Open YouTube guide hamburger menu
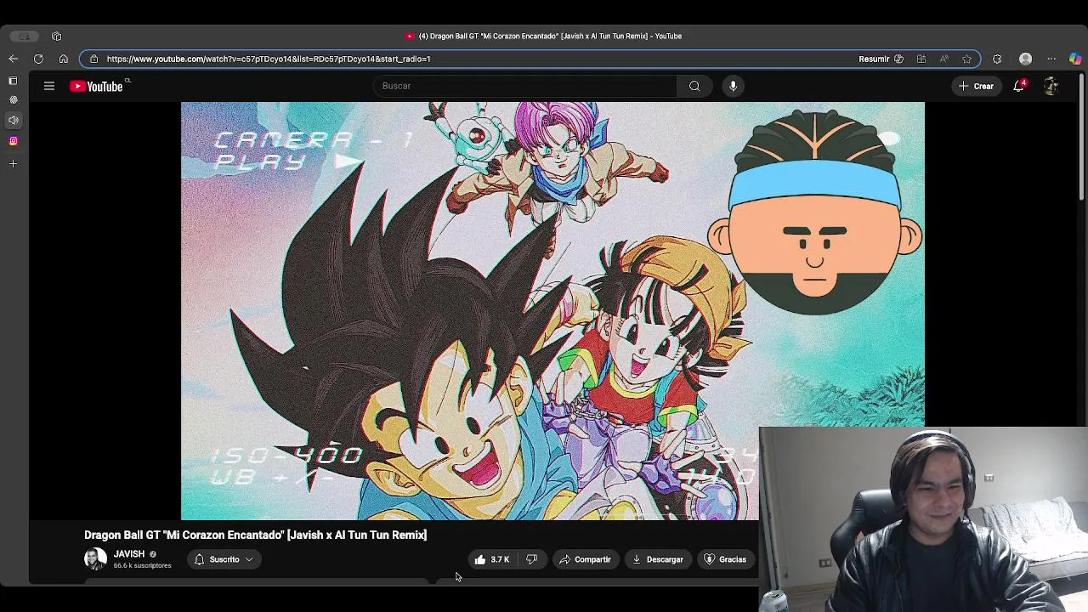Viewport: 1088px width, 612px height. [x=49, y=86]
